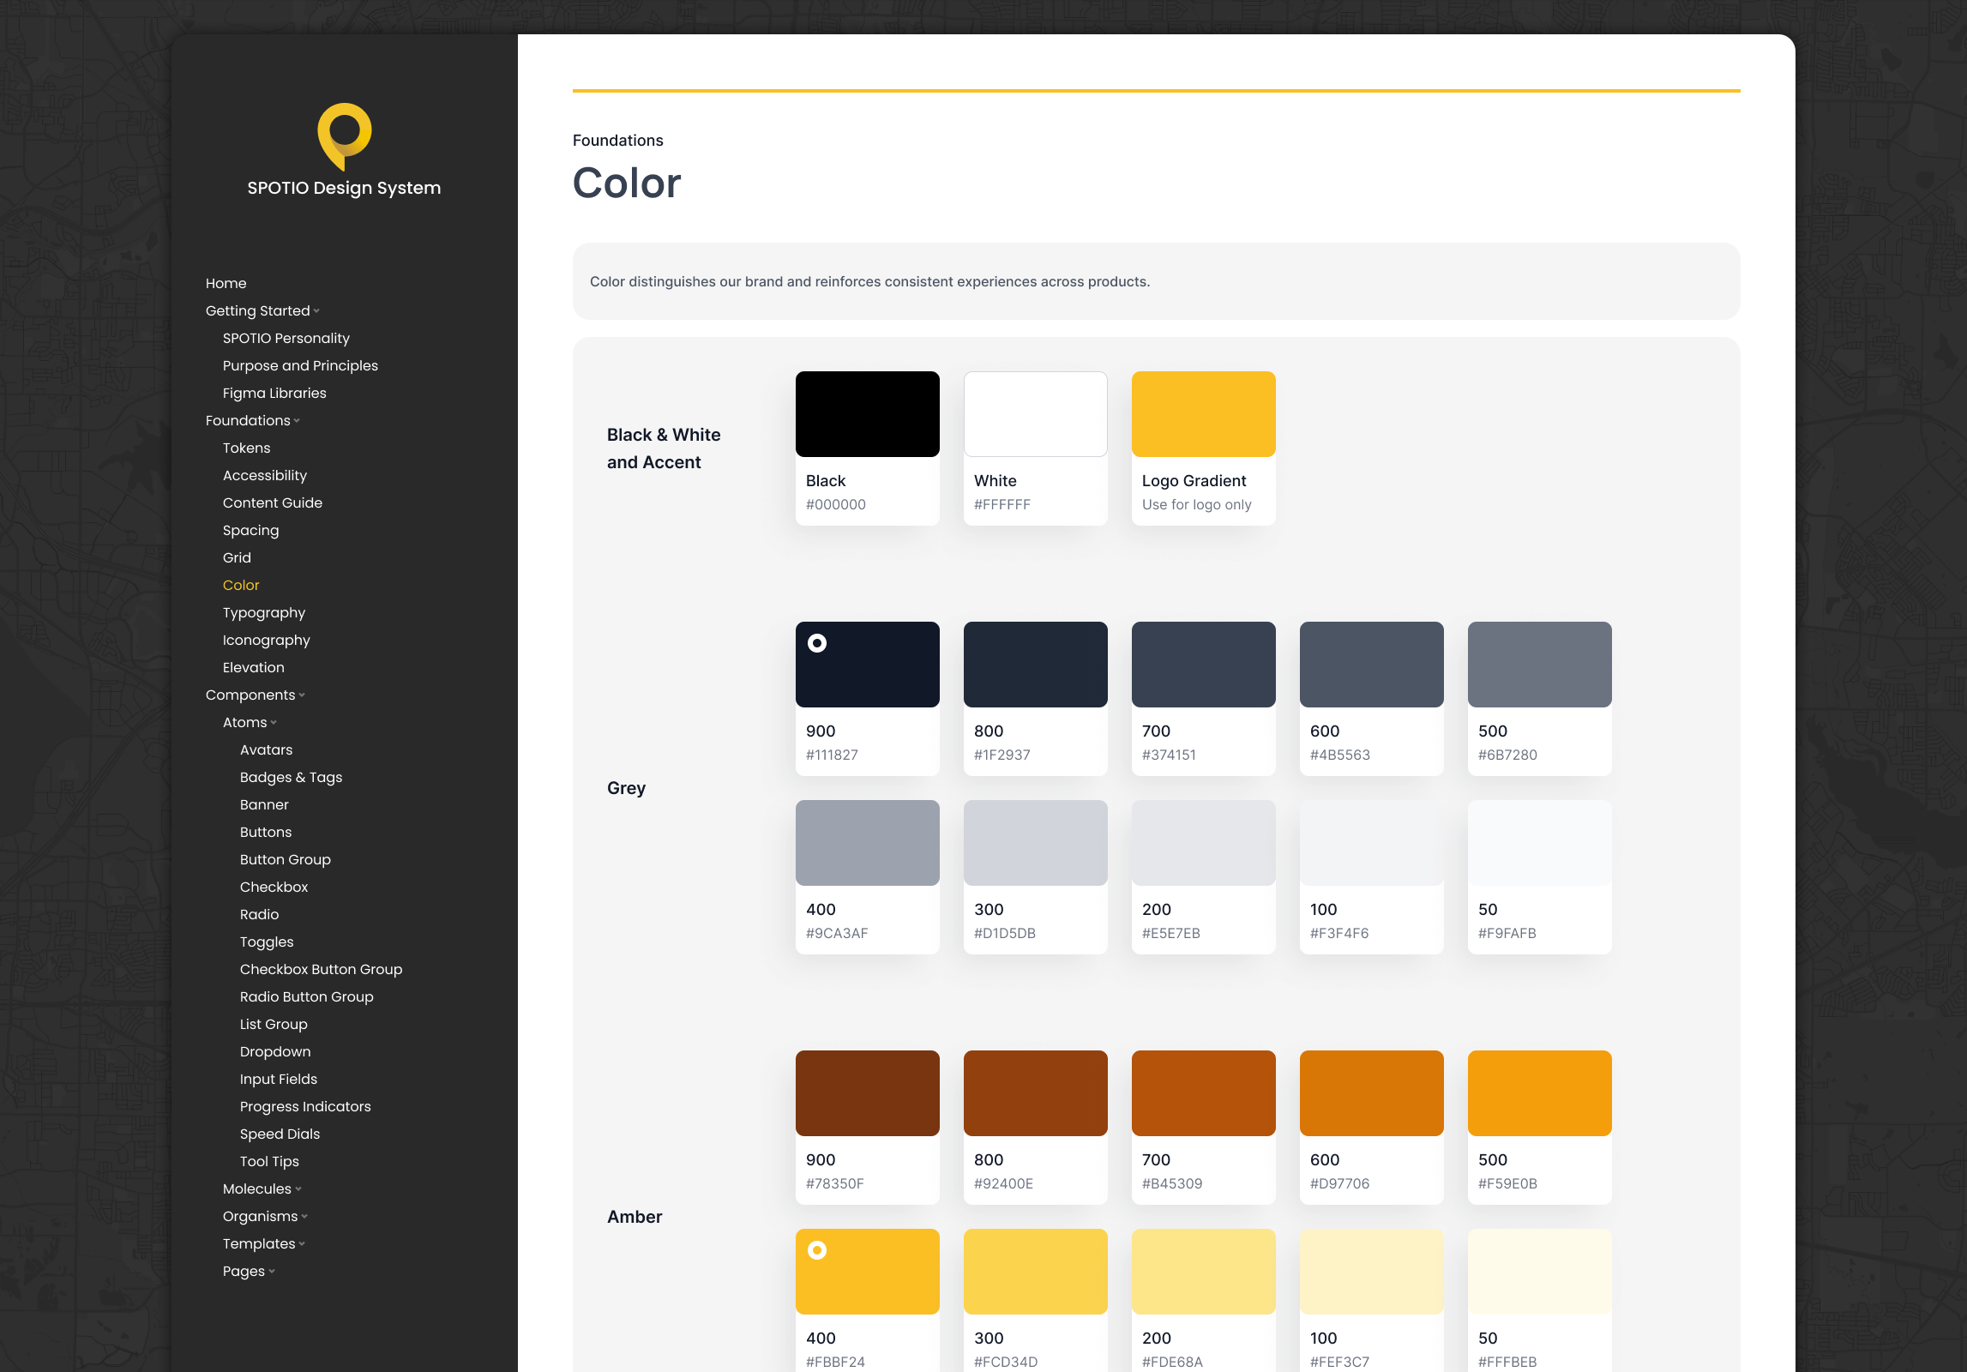Viewport: 1967px width, 1372px height.
Task: Open the Progress Indicators page
Action: (x=306, y=1106)
